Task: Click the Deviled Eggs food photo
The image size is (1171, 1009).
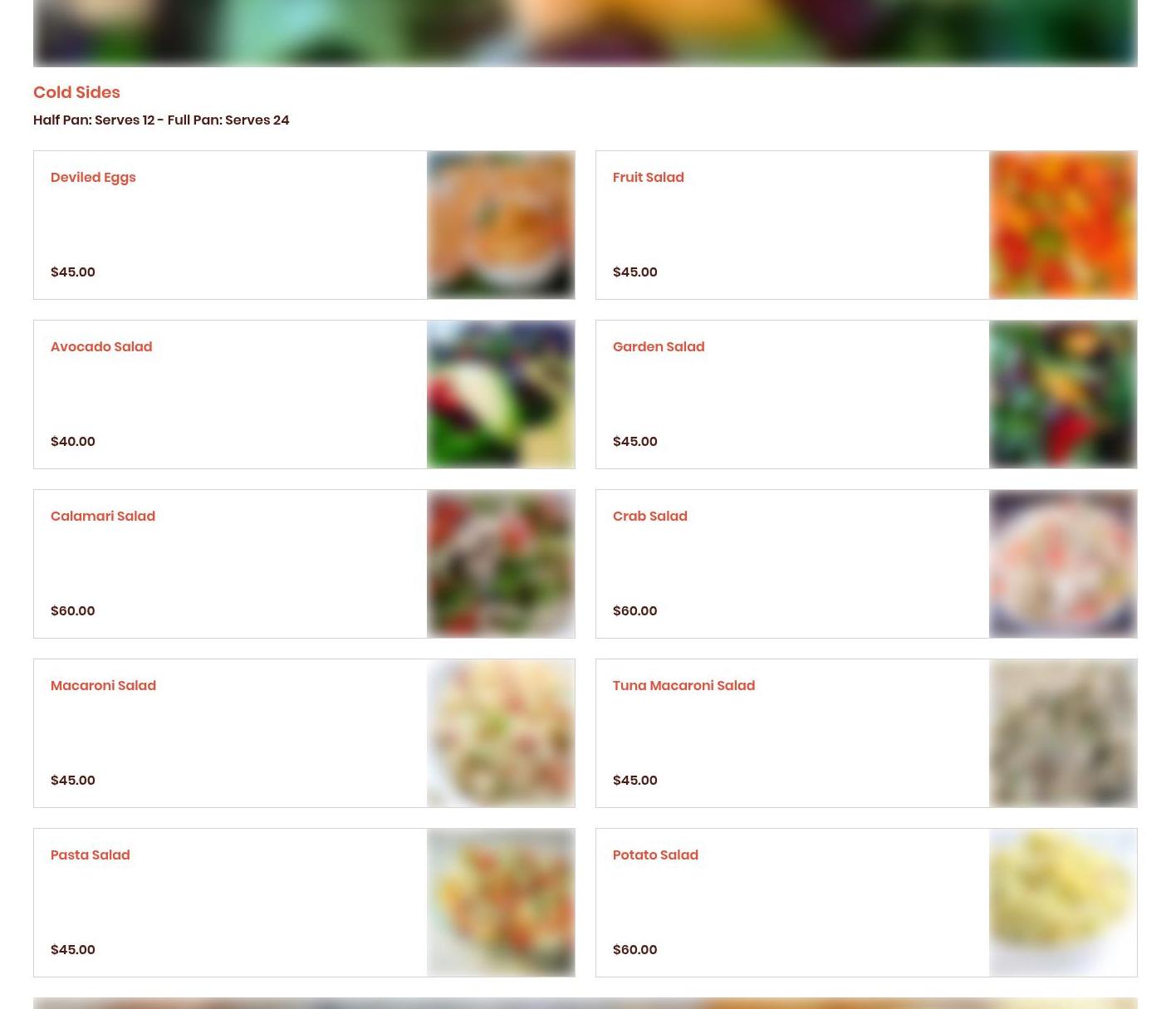Action: (x=501, y=225)
